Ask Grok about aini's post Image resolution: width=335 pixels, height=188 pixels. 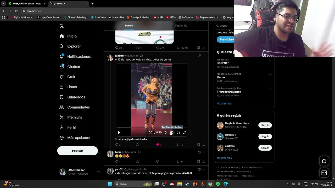(199, 56)
